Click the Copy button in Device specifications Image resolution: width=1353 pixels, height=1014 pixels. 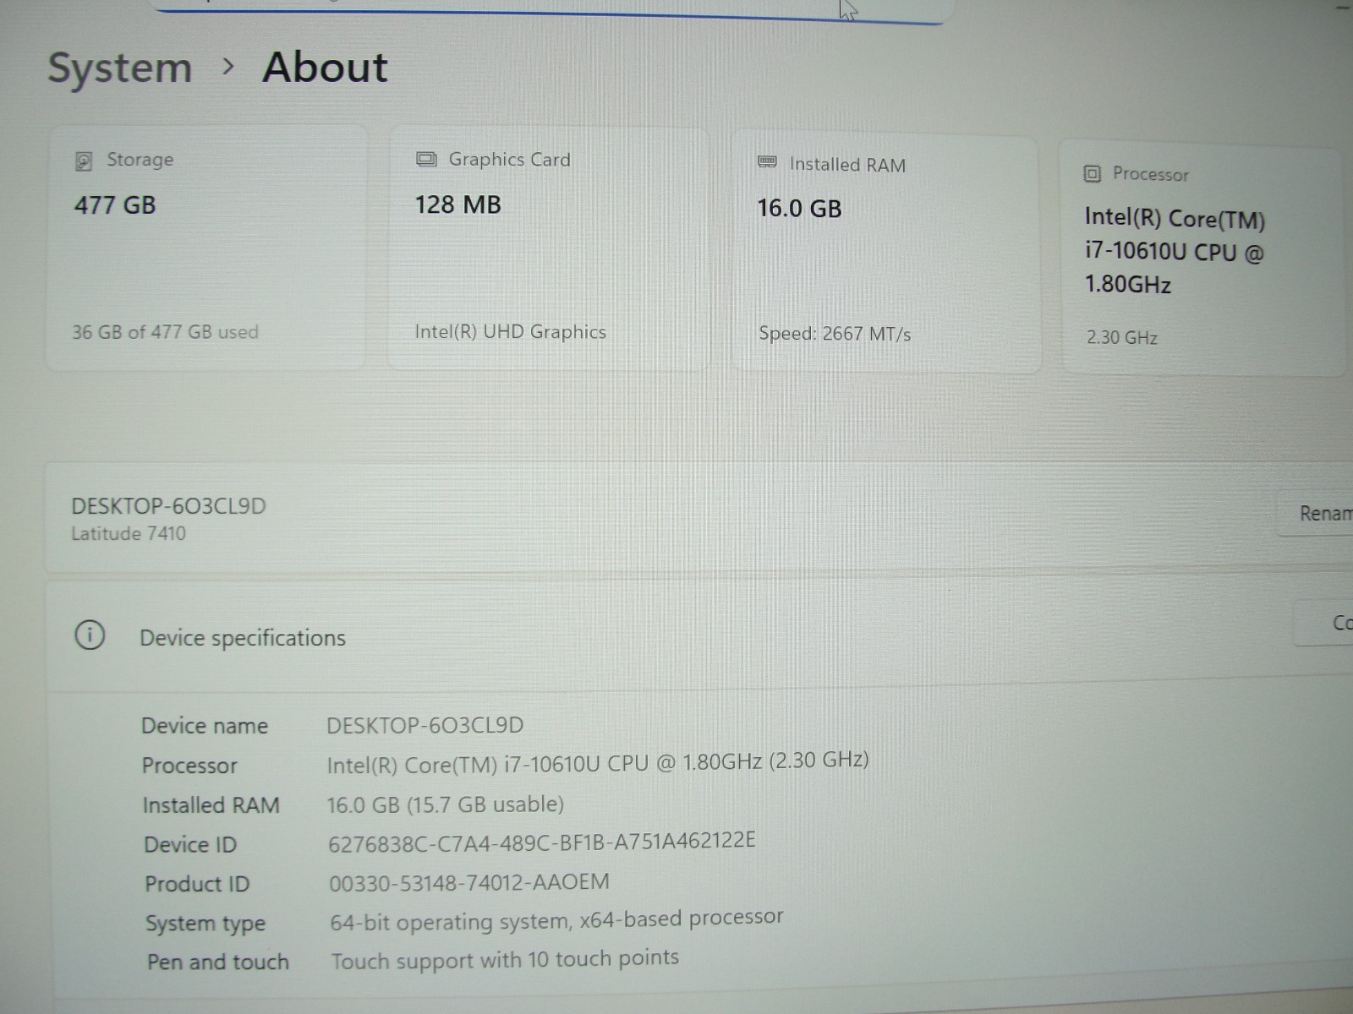[x=1324, y=624]
